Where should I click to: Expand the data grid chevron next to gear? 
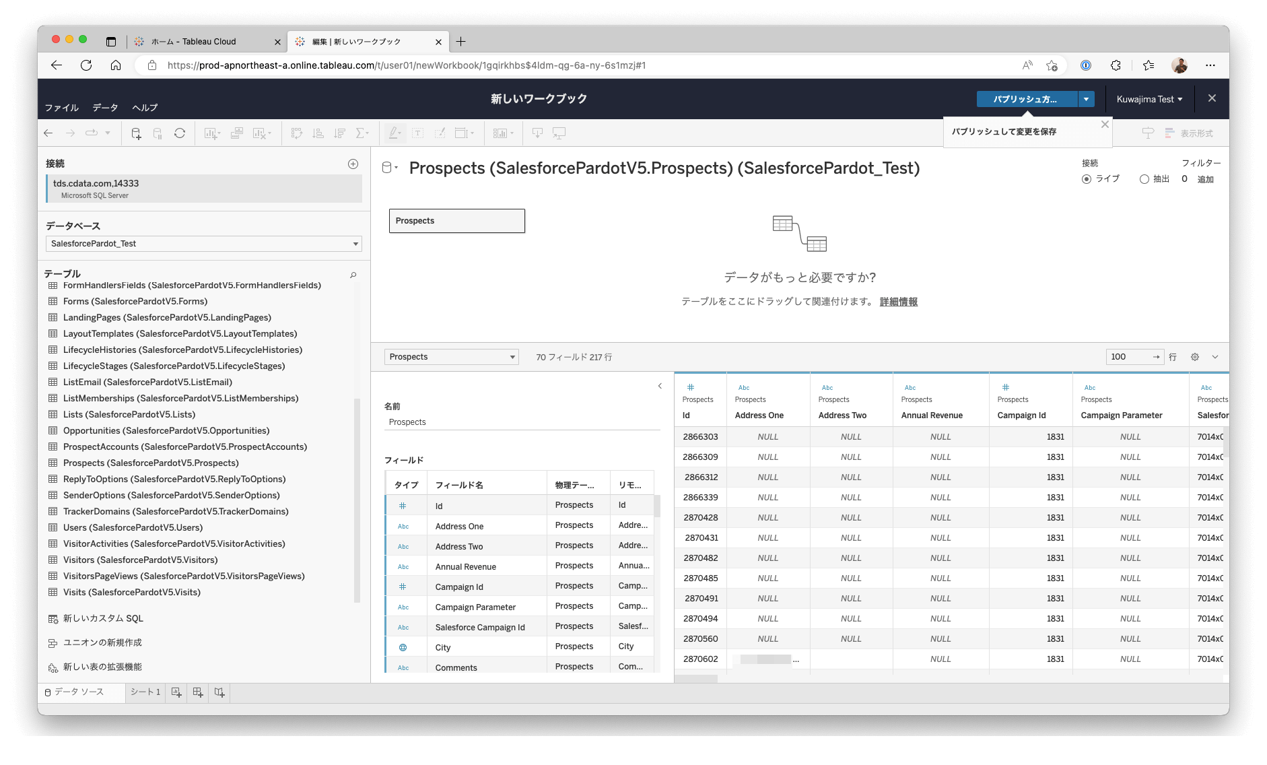click(1215, 357)
